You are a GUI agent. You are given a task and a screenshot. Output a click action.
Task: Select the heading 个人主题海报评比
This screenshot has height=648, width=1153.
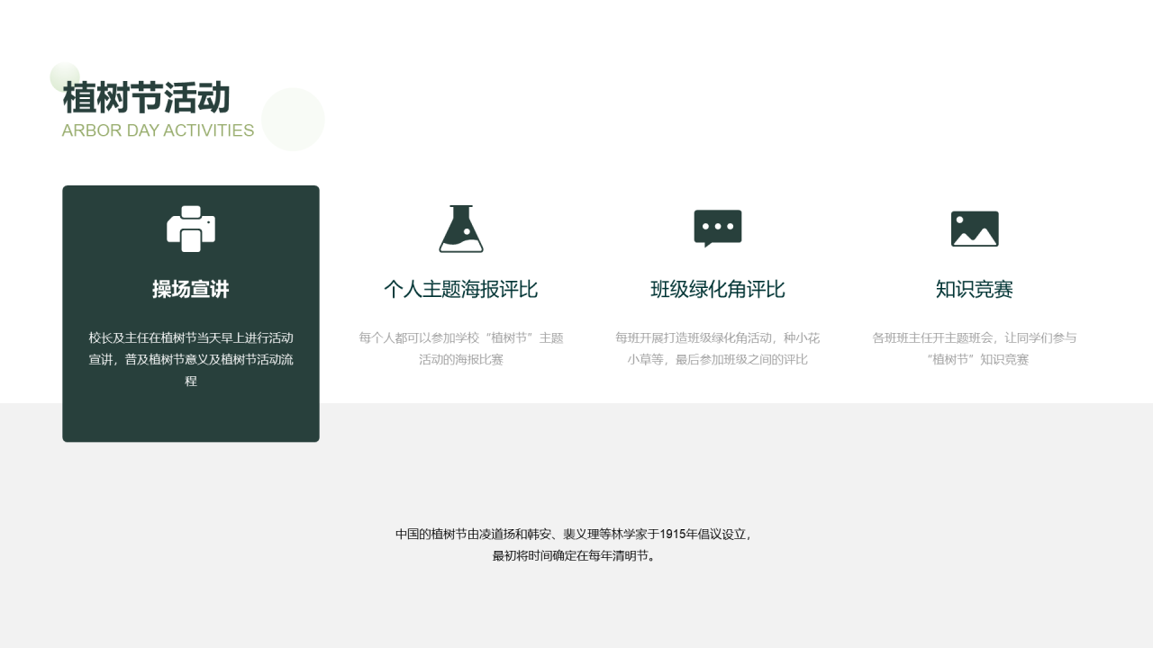461,289
